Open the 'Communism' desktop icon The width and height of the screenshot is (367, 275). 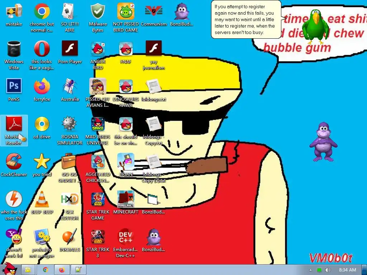[154, 14]
